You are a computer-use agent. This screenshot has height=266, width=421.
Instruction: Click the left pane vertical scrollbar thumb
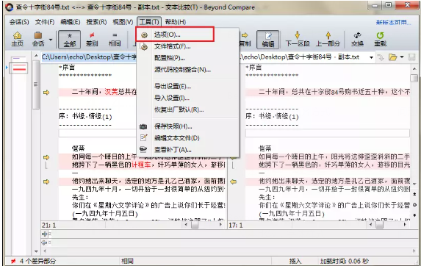click(x=36, y=85)
